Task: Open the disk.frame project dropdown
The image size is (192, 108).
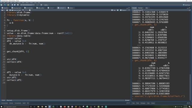Action: coord(187,5)
